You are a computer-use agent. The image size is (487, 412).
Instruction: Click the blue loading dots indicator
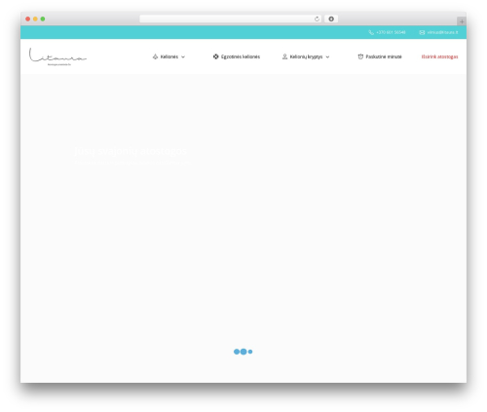point(243,352)
